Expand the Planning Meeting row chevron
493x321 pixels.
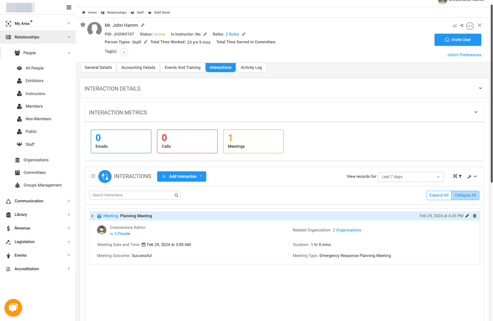pos(92,216)
